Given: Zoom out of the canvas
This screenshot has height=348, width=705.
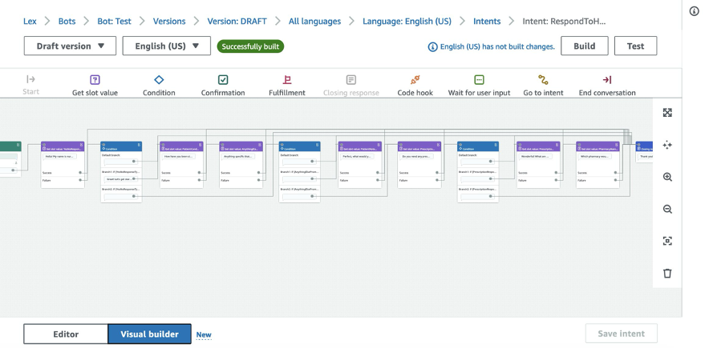Looking at the screenshot, I should coord(667,209).
